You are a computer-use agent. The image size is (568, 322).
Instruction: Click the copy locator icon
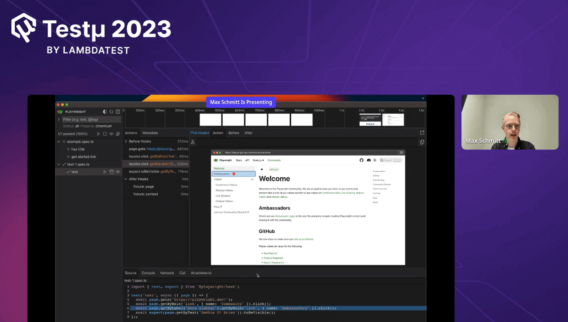pos(422,142)
